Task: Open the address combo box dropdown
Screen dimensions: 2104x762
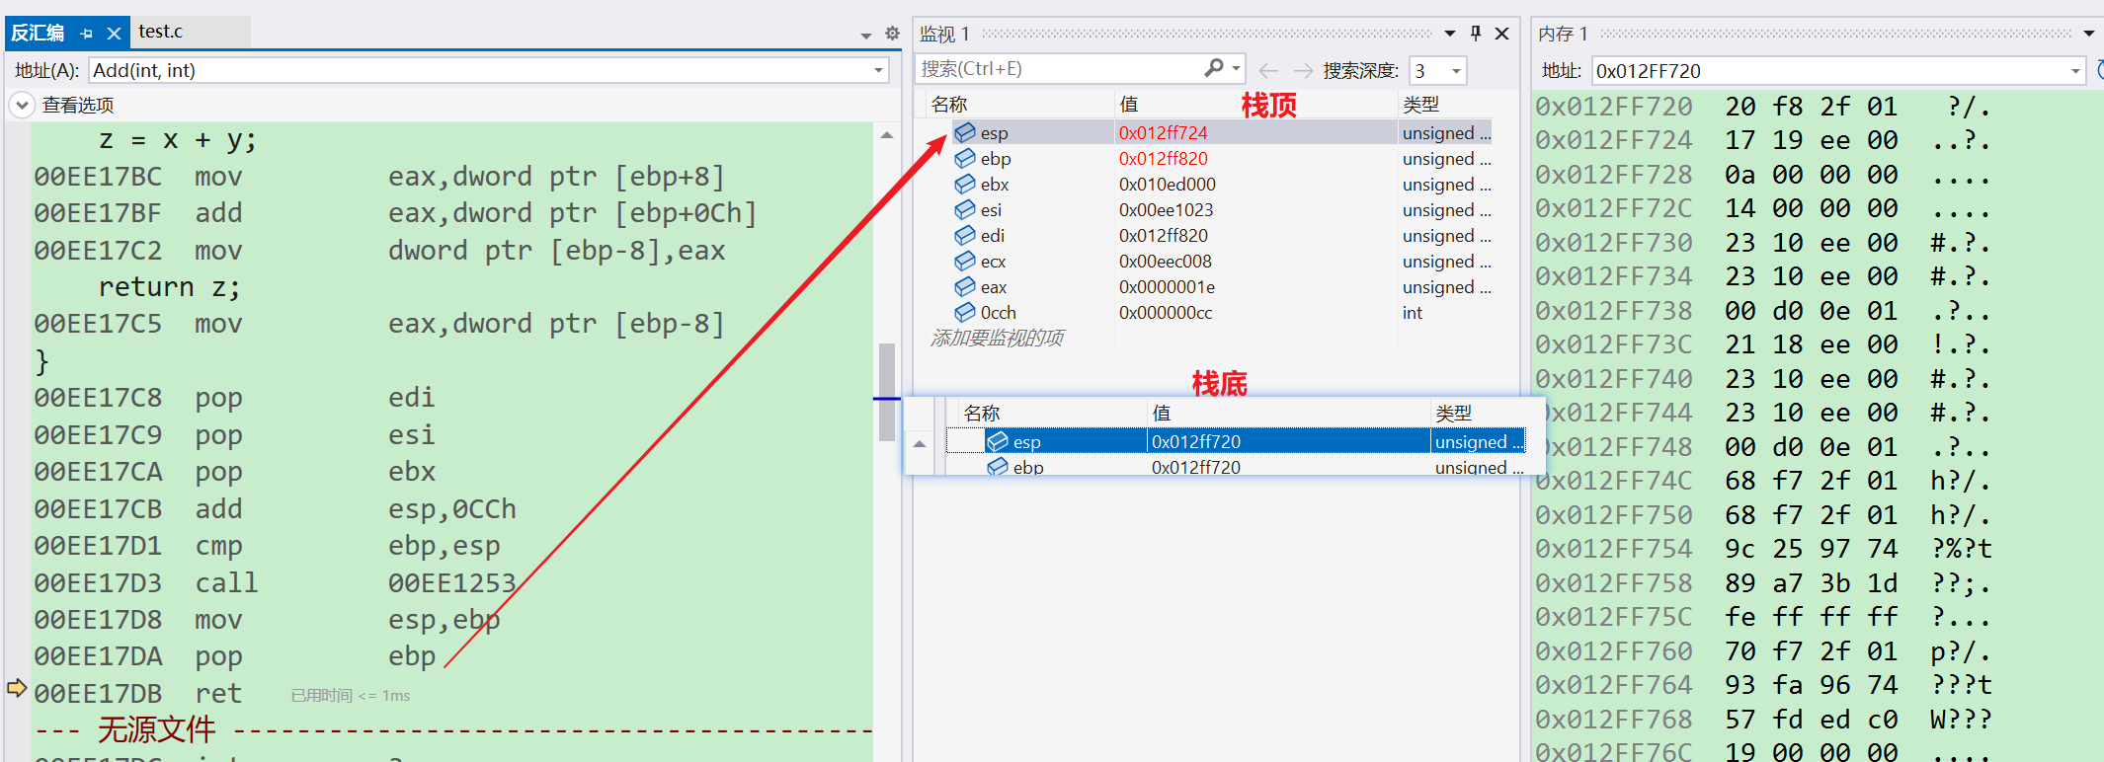Action: pos(878,71)
